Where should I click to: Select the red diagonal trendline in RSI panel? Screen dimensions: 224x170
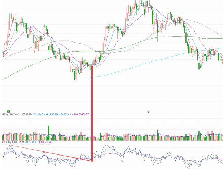click(x=48, y=153)
